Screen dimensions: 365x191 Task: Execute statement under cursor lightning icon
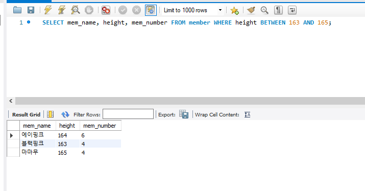[x=61, y=10]
